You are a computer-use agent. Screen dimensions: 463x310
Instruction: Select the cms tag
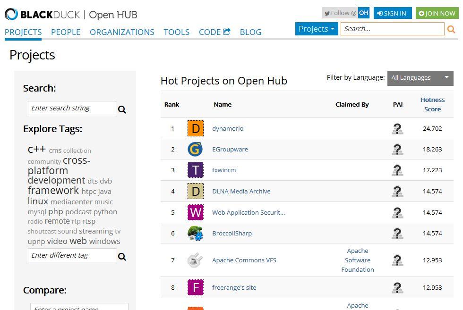click(x=55, y=151)
